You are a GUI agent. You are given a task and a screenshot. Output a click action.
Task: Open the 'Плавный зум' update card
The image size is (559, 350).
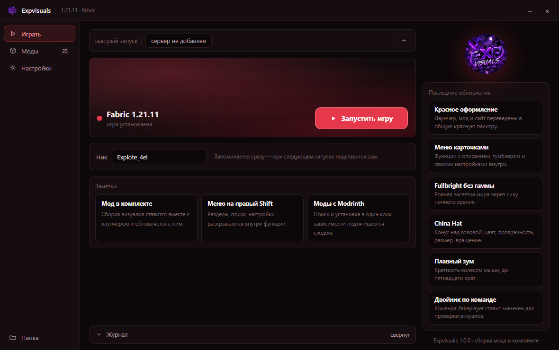[x=486, y=270]
